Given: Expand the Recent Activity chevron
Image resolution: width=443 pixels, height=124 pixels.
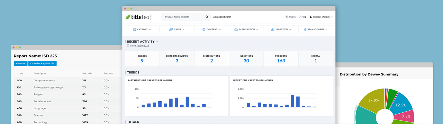Looking at the screenshot, I should [x=157, y=42].
